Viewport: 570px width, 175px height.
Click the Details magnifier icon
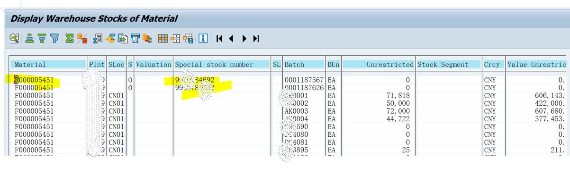[x=15, y=38]
